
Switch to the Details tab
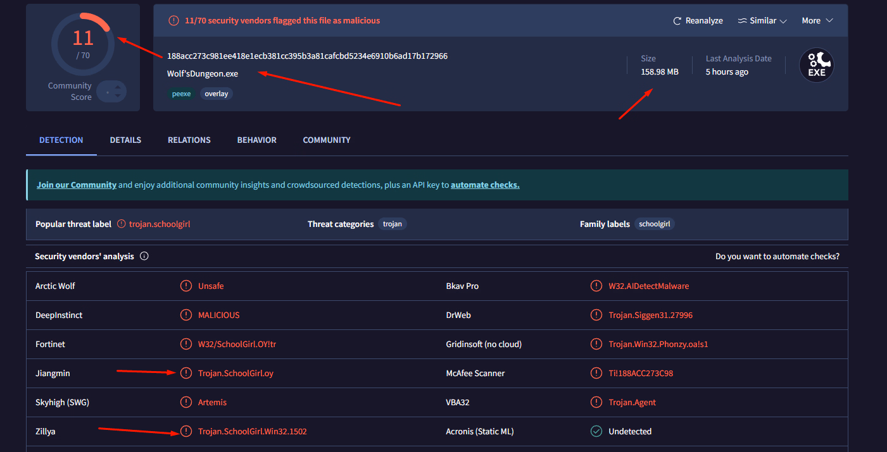point(125,140)
